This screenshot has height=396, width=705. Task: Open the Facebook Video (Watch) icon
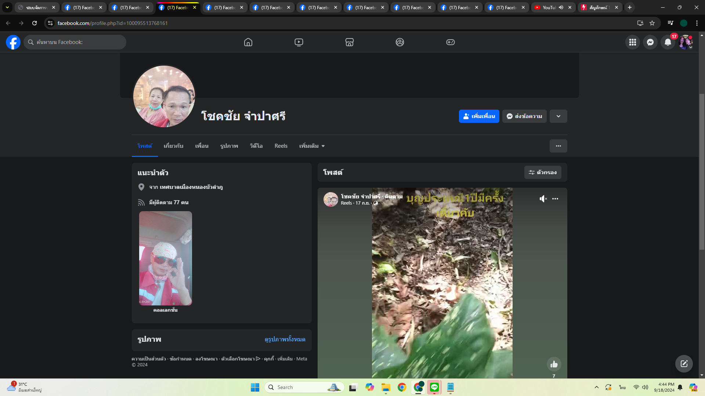[299, 42]
